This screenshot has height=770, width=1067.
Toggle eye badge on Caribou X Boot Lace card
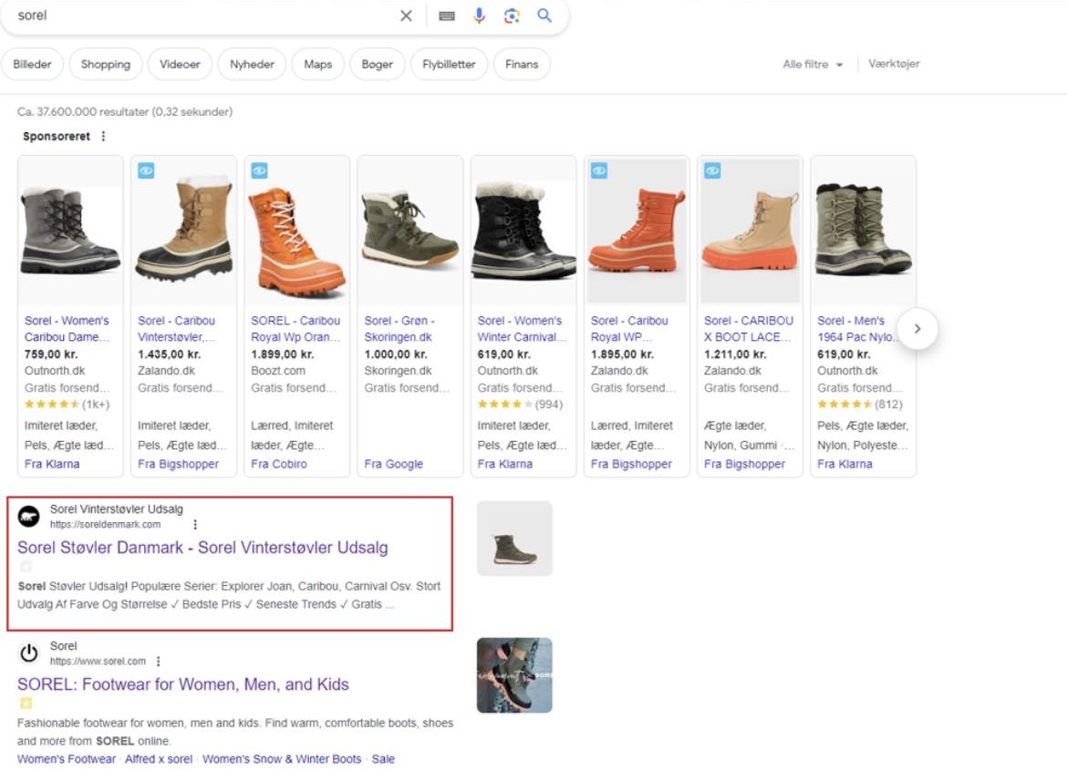coord(712,170)
